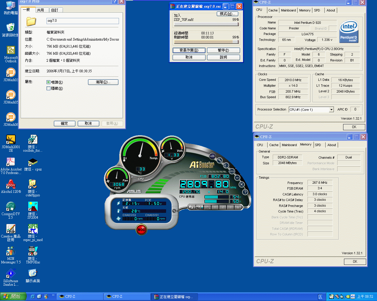This screenshot has height=301, width=377.
Task: Click AI Booster gamepad toolbar icon
Action: (x=200, y=207)
